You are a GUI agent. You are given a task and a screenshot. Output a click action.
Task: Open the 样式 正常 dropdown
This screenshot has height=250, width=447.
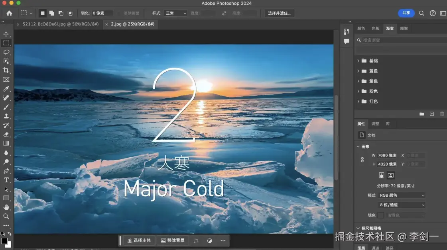(x=175, y=13)
